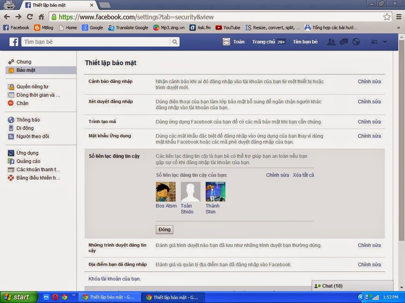Click the Facebook logo in the blue bar

(14, 42)
